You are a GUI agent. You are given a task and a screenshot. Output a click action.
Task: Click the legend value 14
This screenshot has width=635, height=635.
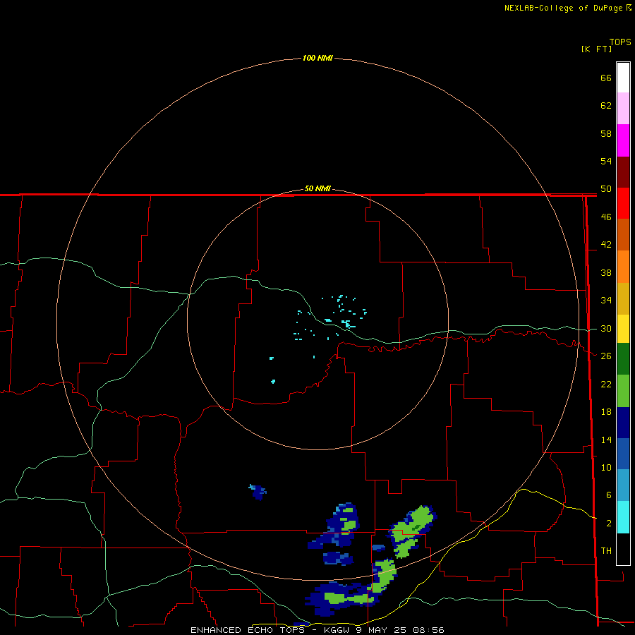tap(606, 440)
